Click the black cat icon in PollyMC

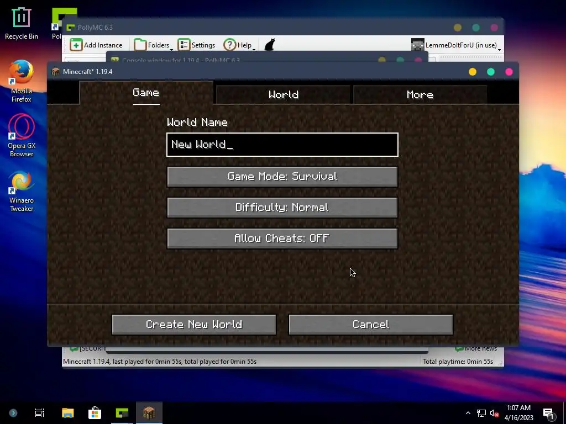click(x=270, y=45)
